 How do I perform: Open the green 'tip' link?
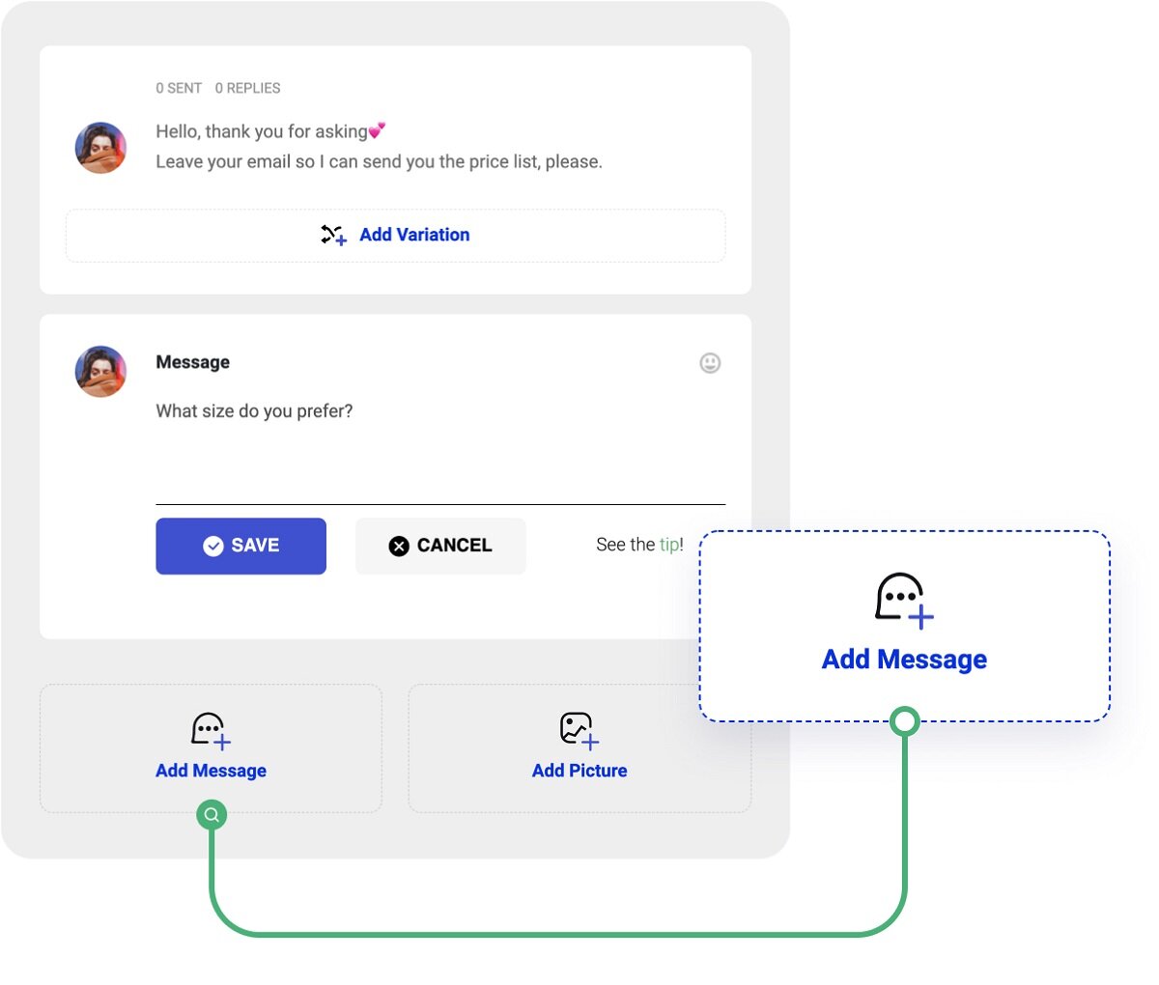pyautogui.click(x=669, y=545)
